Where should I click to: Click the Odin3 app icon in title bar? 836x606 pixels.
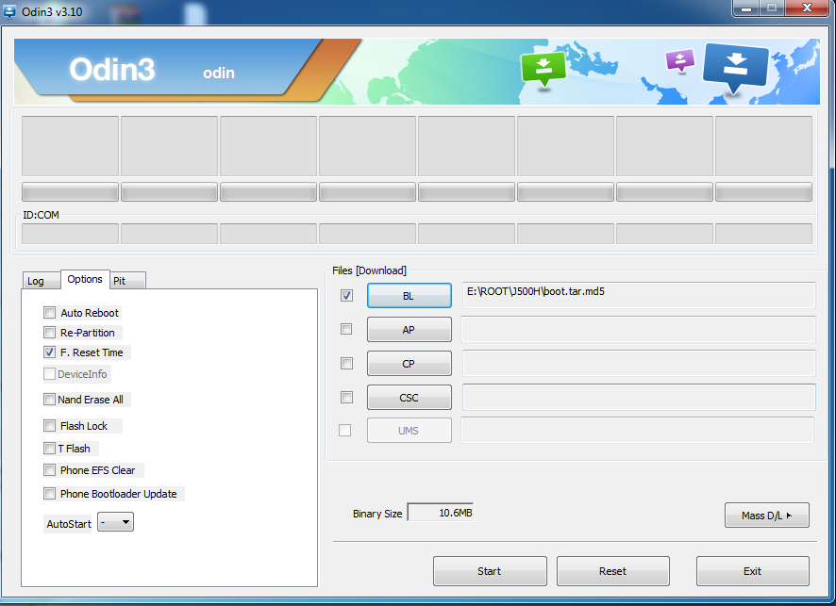(x=9, y=11)
